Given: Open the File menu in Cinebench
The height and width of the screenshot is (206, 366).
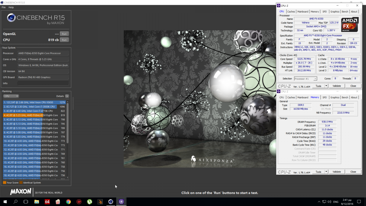Looking at the screenshot, I should (x=4, y=7).
